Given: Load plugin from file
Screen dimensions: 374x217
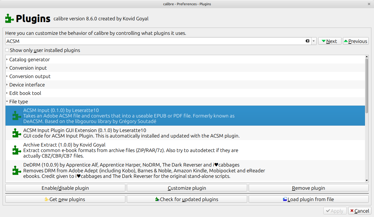Looking at the screenshot, I should (x=309, y=199).
